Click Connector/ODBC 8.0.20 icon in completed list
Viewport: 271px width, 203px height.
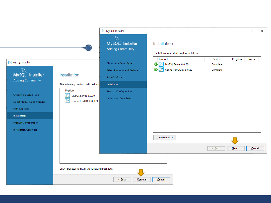[x=161, y=70]
